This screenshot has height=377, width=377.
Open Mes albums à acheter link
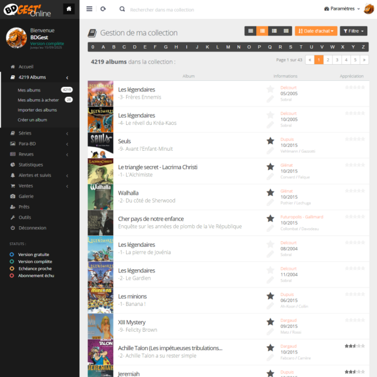coord(38,100)
